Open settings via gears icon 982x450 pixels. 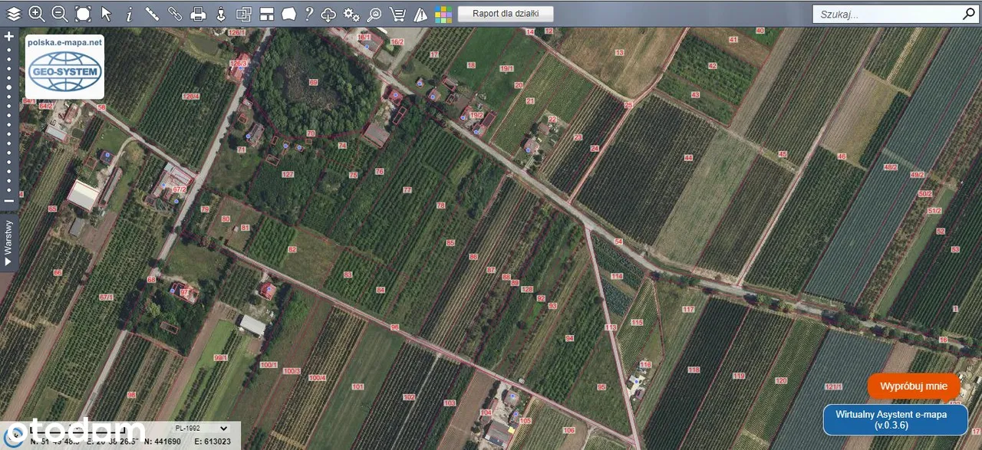pos(351,14)
